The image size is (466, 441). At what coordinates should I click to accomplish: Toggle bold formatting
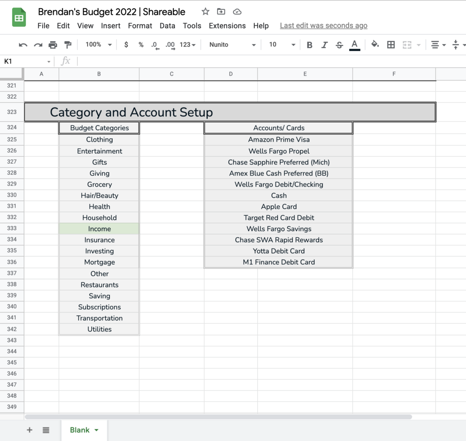click(x=309, y=45)
